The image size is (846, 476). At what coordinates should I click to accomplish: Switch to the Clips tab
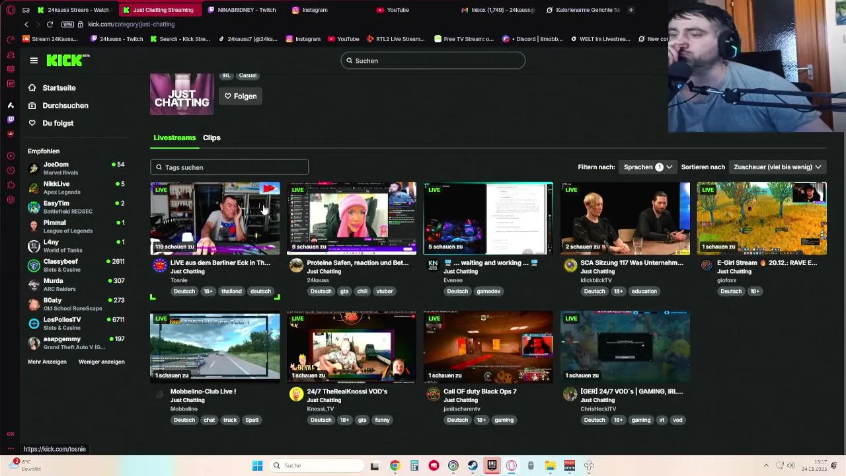tap(211, 138)
